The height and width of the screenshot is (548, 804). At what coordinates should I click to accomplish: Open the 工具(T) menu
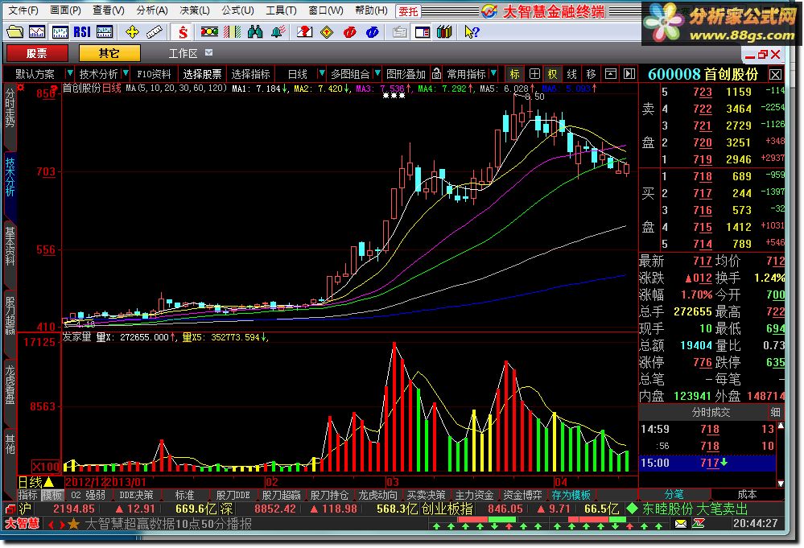click(x=281, y=10)
